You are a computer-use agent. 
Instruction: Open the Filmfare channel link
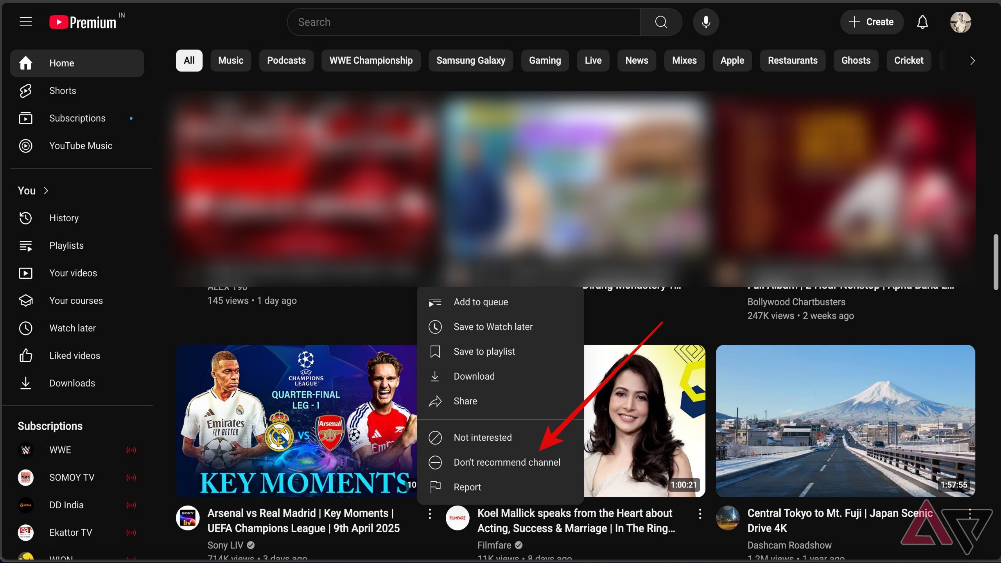pyautogui.click(x=494, y=545)
